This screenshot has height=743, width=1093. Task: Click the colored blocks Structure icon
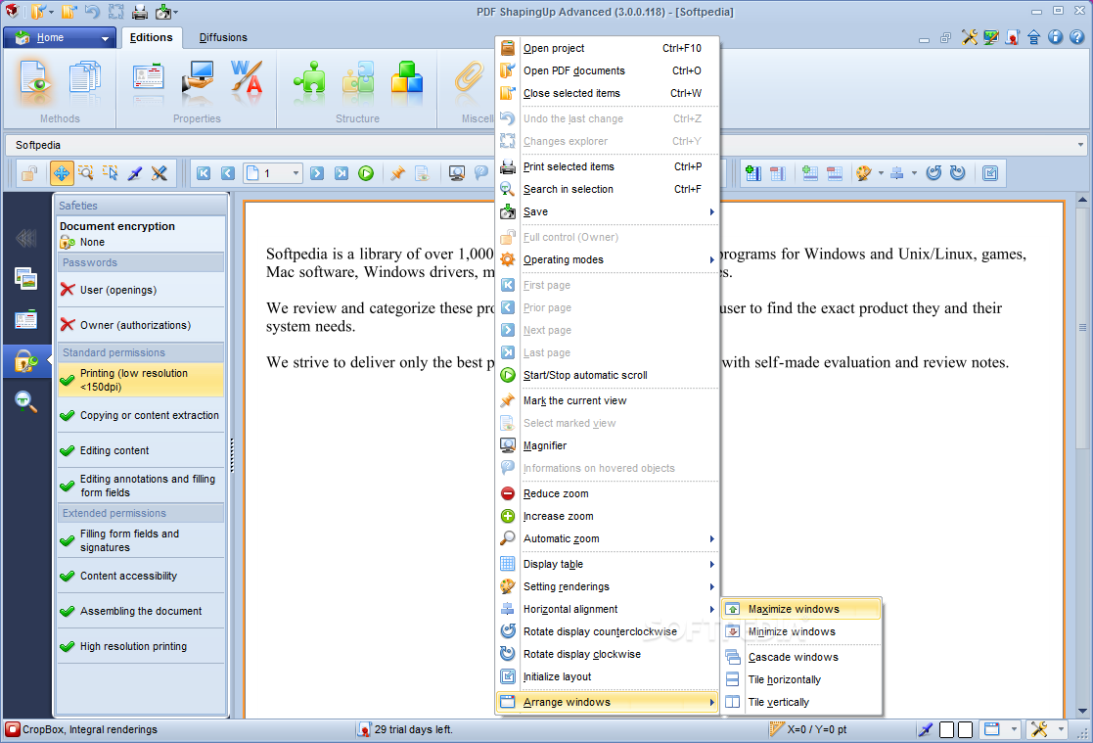[407, 79]
